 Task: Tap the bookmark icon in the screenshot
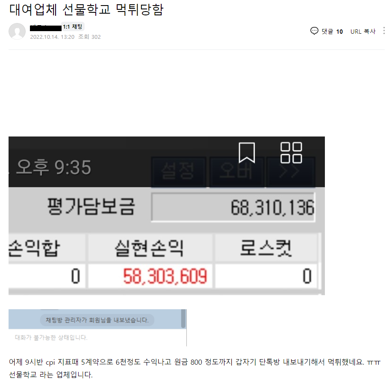247,153
